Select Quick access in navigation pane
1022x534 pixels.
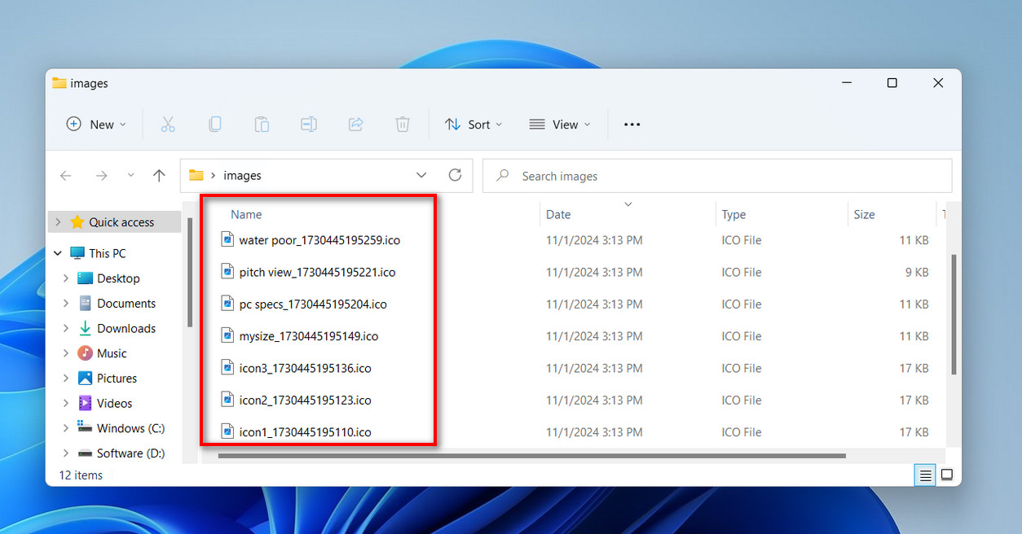point(115,222)
